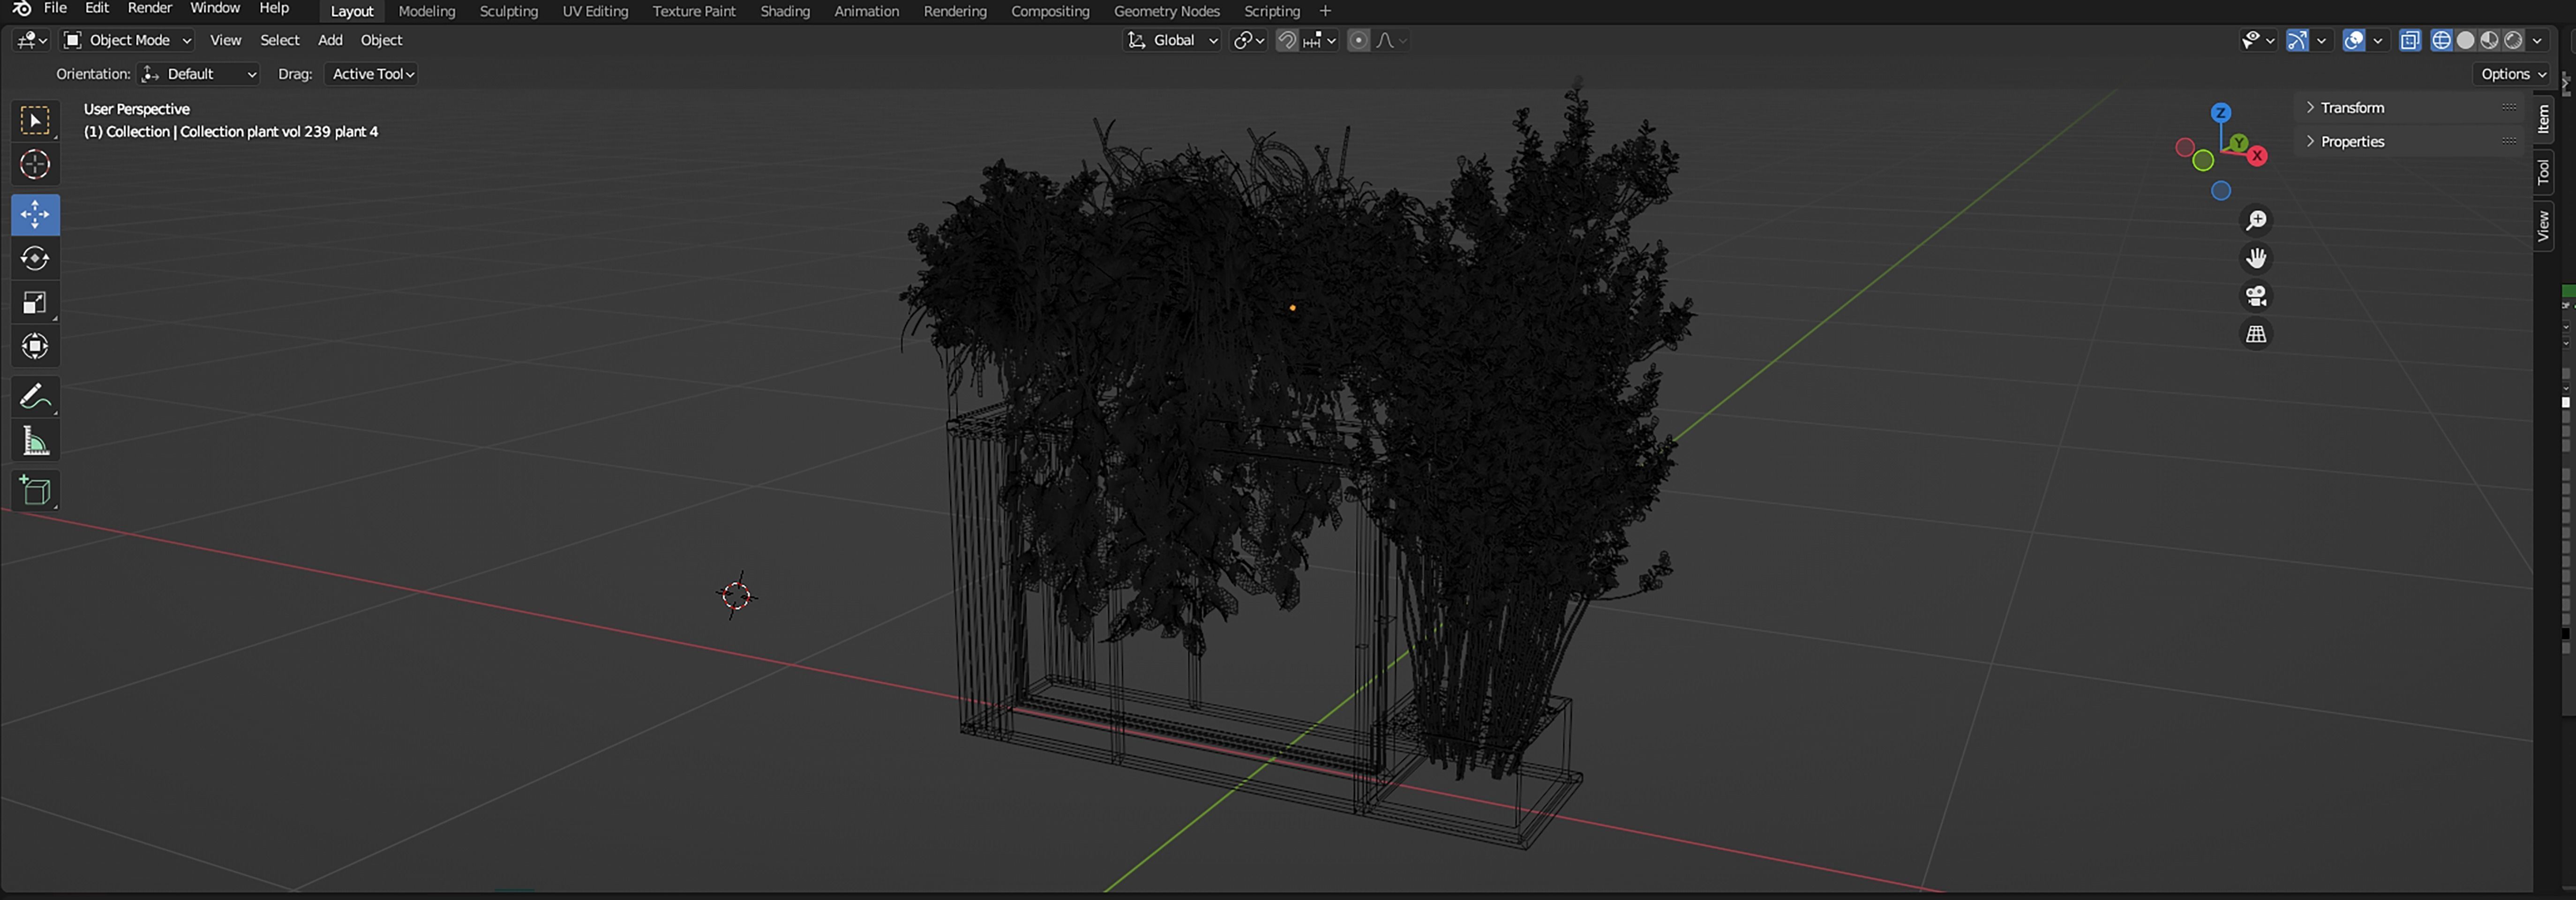Switch to wireframe viewport shading

[x=2441, y=40]
